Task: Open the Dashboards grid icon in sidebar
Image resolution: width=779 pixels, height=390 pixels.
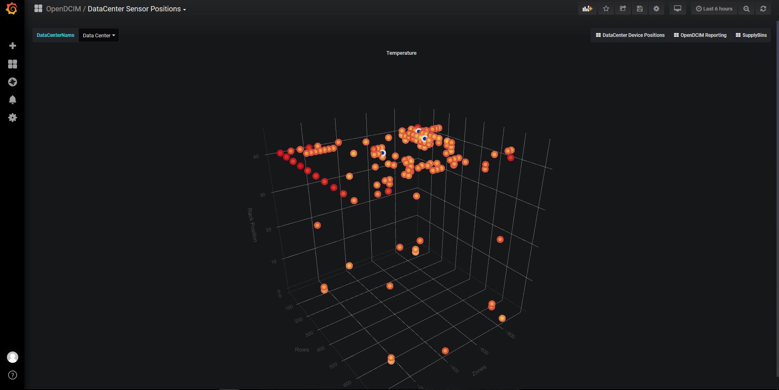Action: click(13, 64)
